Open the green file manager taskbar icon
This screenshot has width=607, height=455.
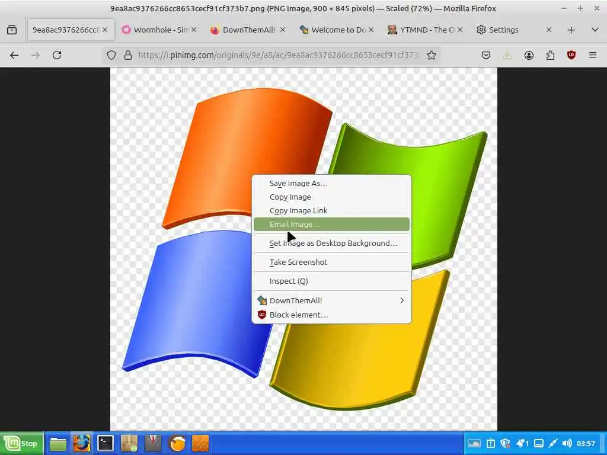[58, 443]
